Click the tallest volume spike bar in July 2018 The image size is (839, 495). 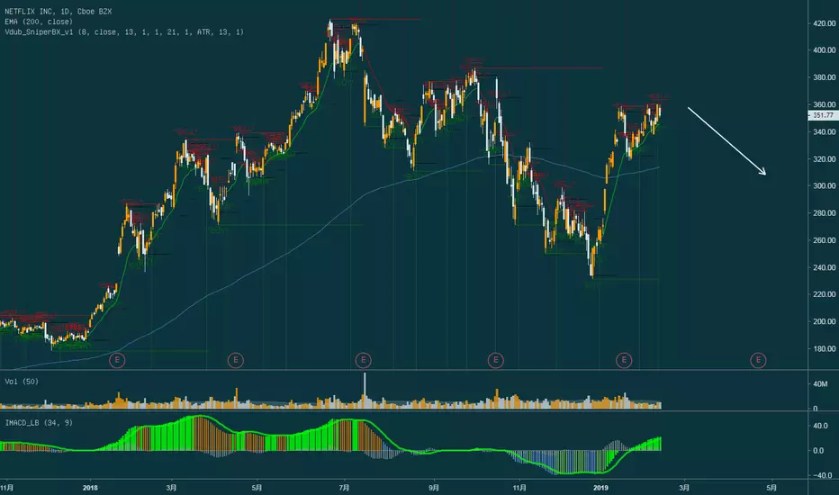[x=365, y=391]
